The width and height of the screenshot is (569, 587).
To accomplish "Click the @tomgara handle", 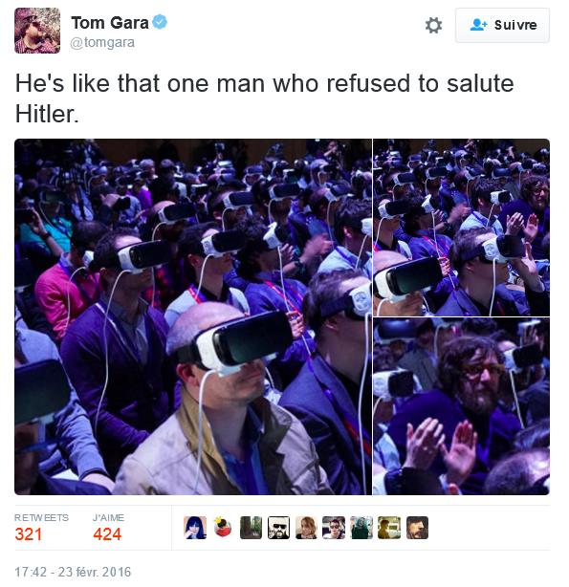I will point(102,42).
